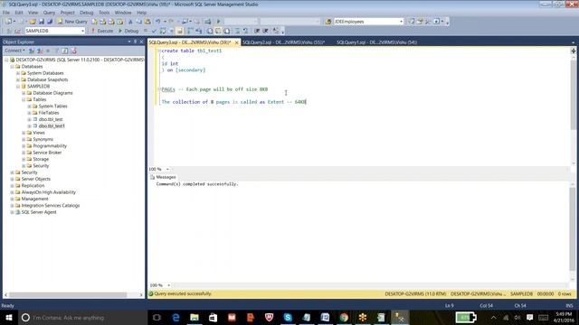The width and height of the screenshot is (579, 325).
Task: Click the Cut scissors icon
Action: tap(130, 22)
